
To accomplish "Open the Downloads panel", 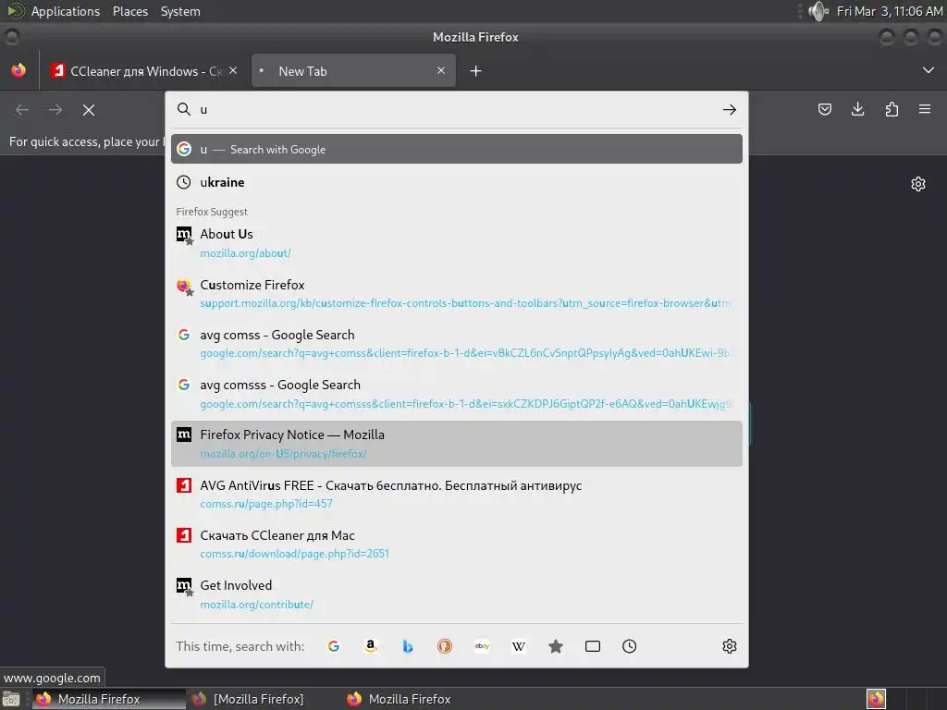I will (x=857, y=109).
